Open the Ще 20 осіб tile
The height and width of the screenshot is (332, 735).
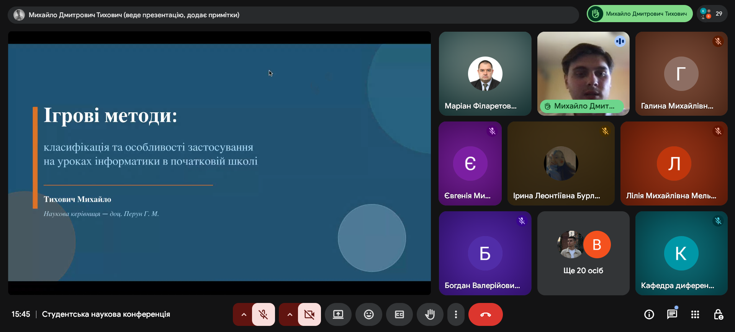(583, 253)
